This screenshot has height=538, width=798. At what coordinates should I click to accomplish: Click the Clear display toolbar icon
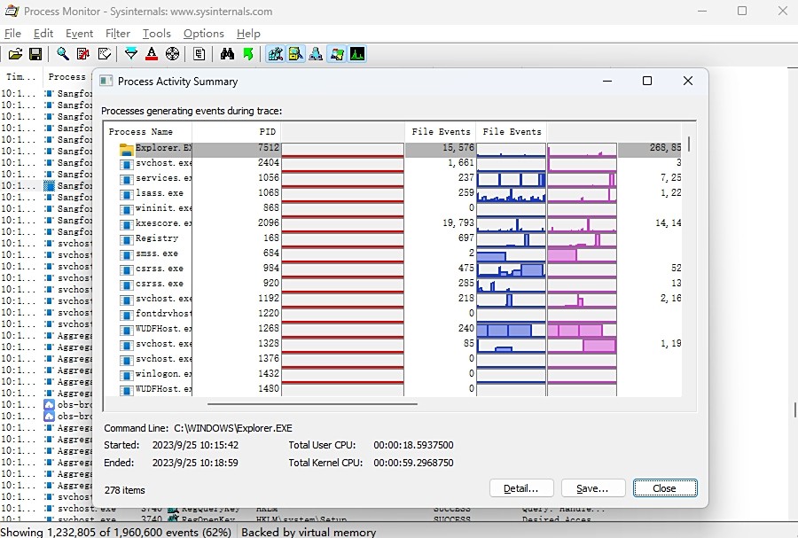tap(104, 54)
